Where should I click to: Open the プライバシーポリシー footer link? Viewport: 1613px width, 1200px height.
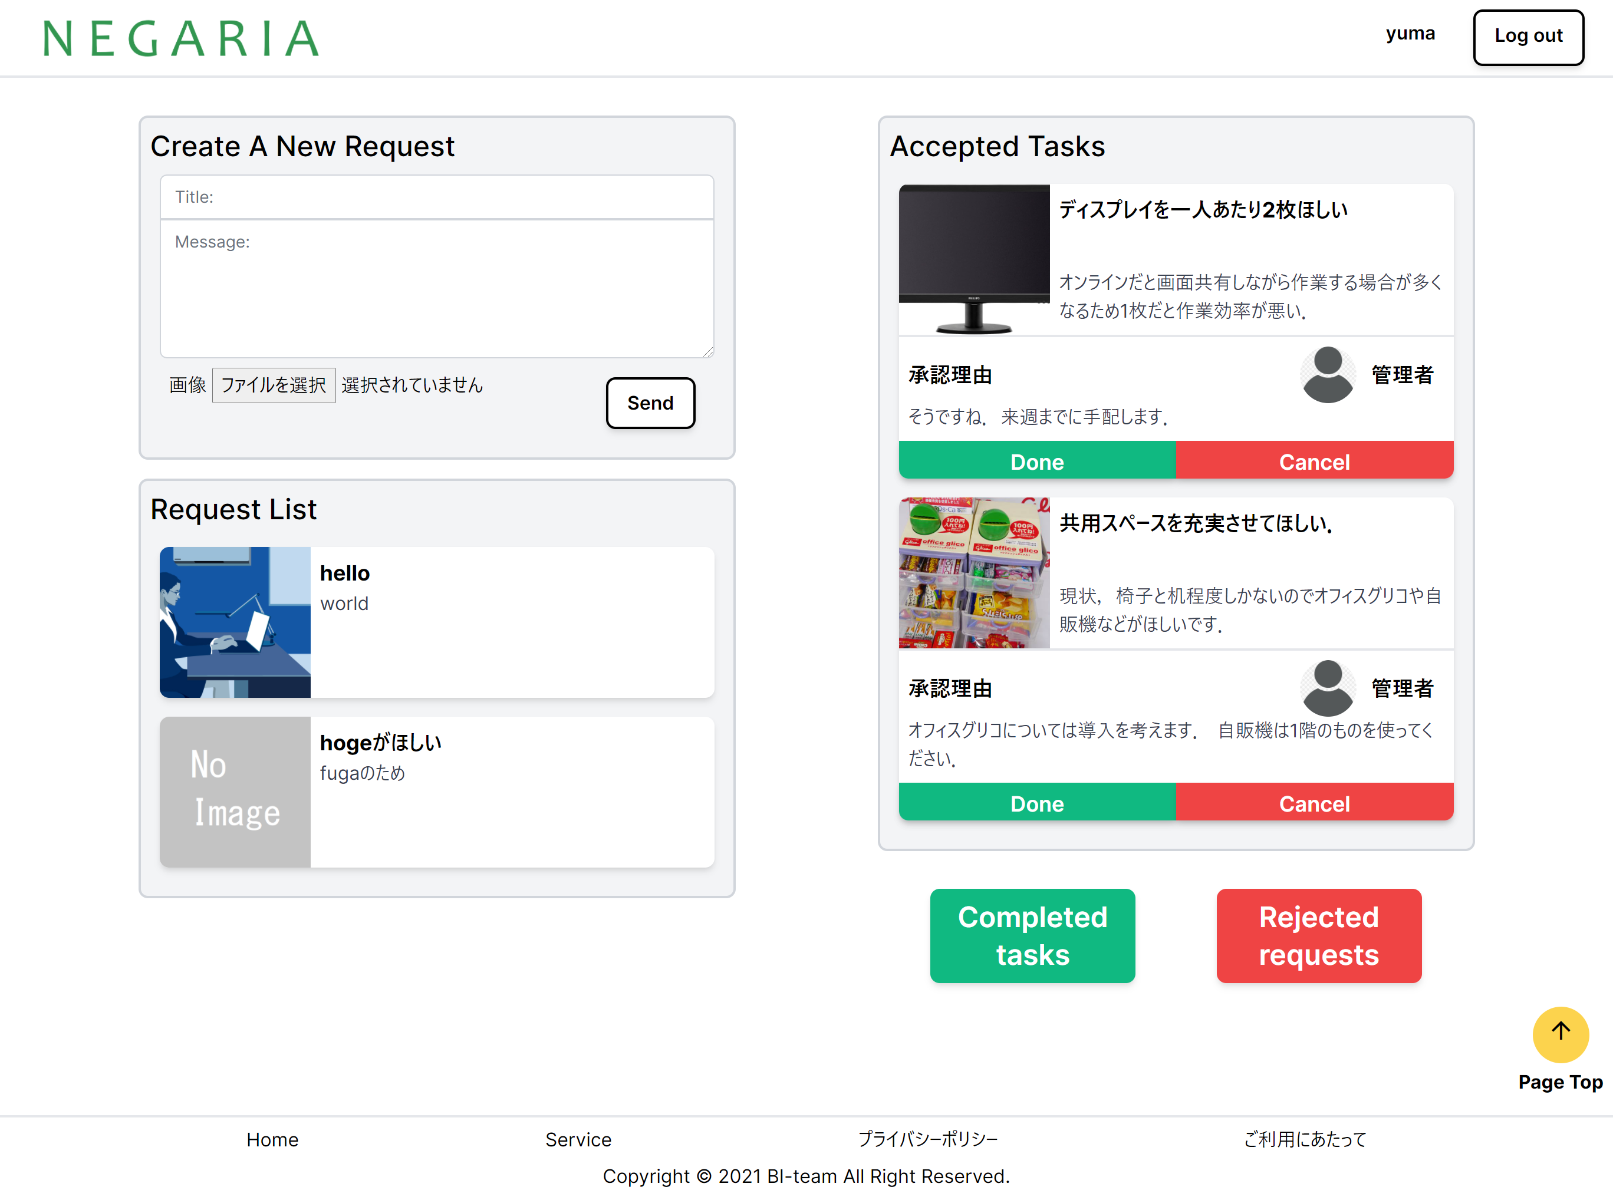pos(927,1138)
